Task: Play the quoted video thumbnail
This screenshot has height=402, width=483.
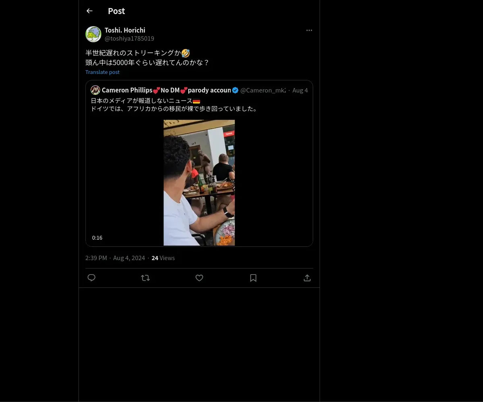Action: tap(199, 183)
